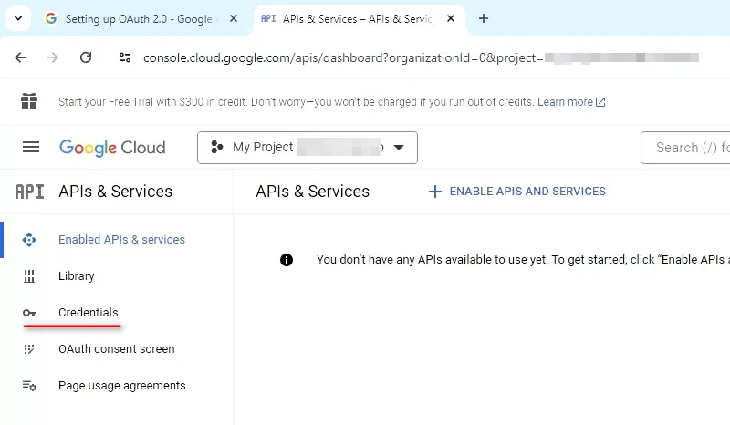730x425 pixels.
Task: Open the tab search dropdown arrow
Action: 18,18
